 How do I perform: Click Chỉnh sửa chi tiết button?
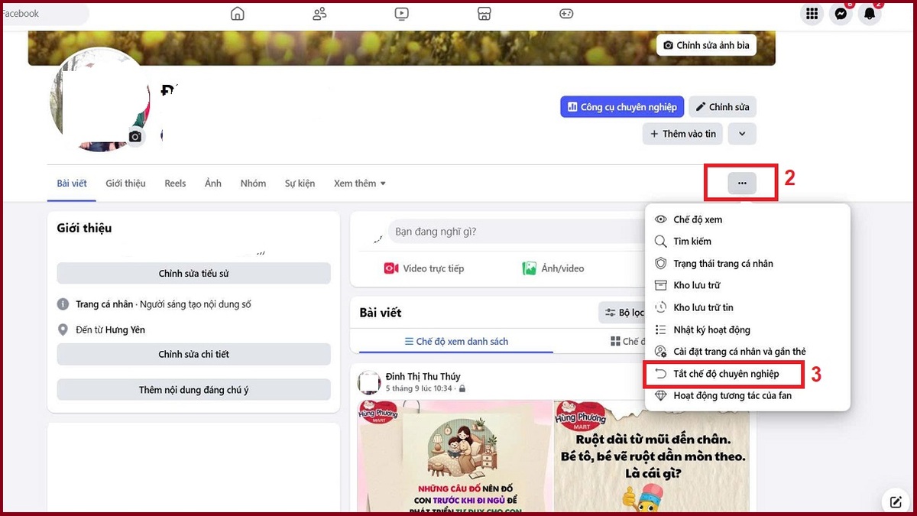pos(193,354)
